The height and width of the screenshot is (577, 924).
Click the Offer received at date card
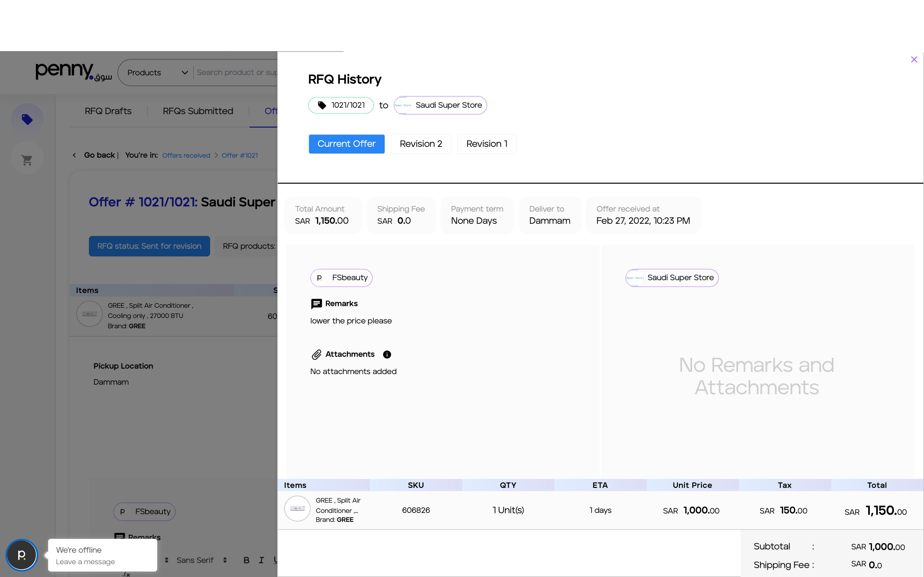pyautogui.click(x=643, y=215)
